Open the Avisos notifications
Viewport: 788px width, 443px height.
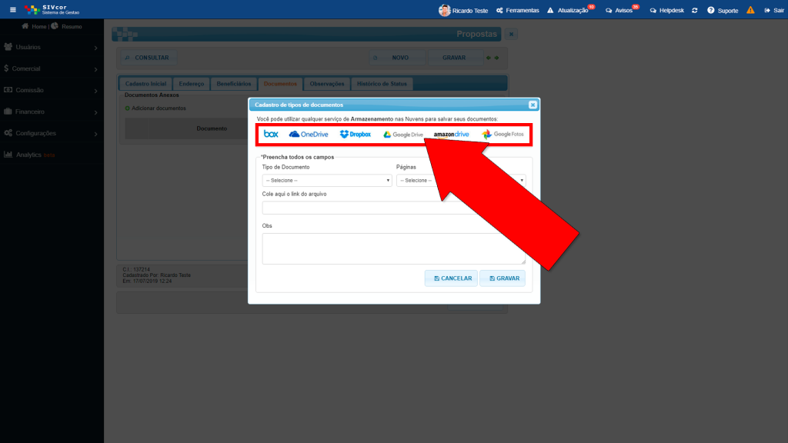click(x=622, y=10)
